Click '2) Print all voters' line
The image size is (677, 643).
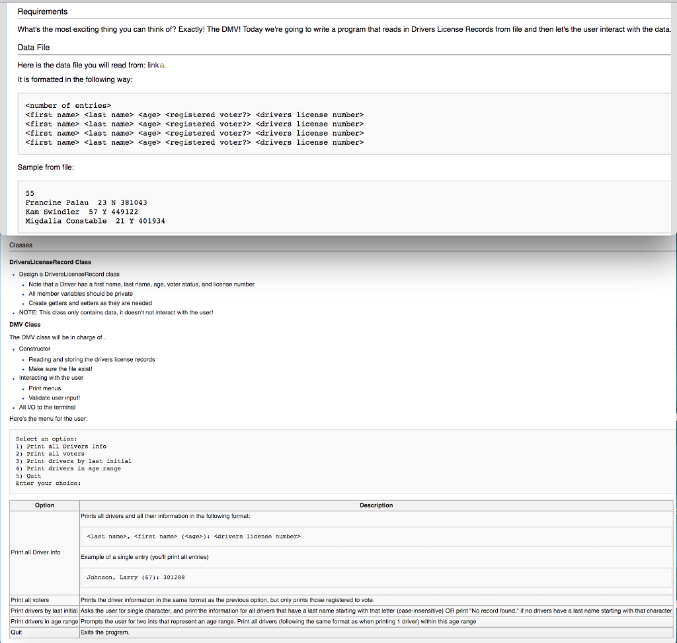click(x=50, y=454)
